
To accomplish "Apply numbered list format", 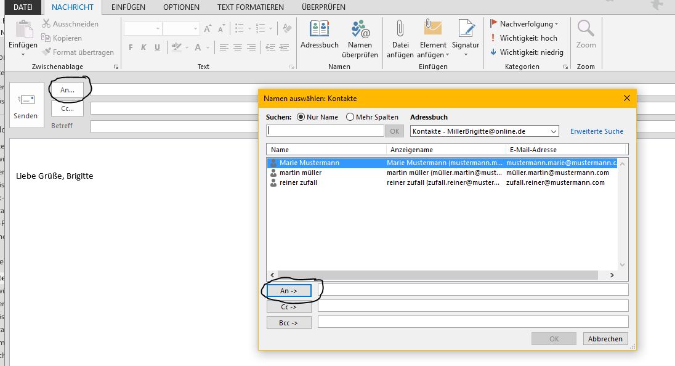I will click(261, 29).
